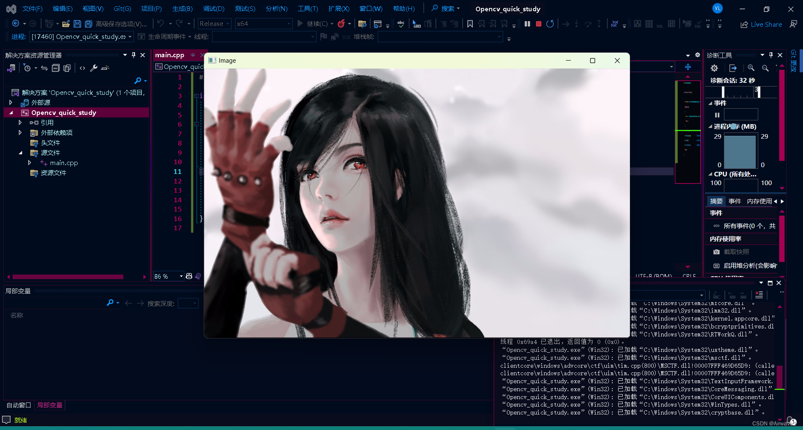This screenshot has height=430, width=803.
Task: Expand the 引用 references node
Action: 20,122
